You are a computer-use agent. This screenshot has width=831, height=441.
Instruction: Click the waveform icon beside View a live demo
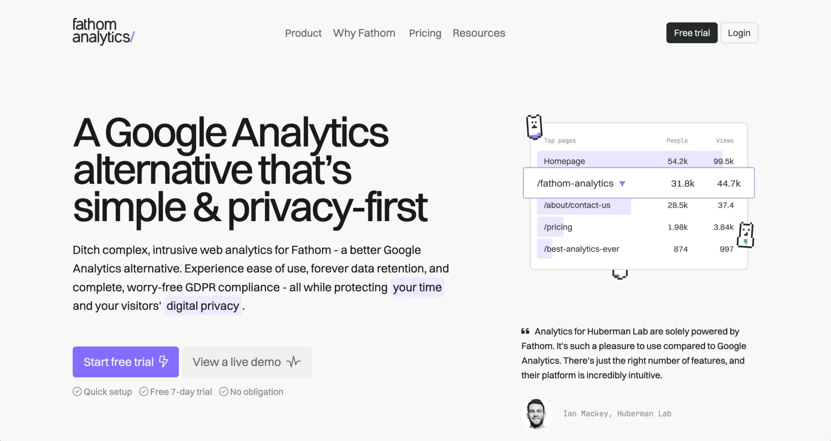point(293,362)
